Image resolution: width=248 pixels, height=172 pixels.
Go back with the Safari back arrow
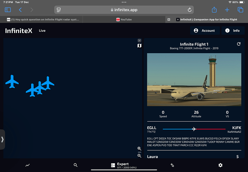point(20,10)
